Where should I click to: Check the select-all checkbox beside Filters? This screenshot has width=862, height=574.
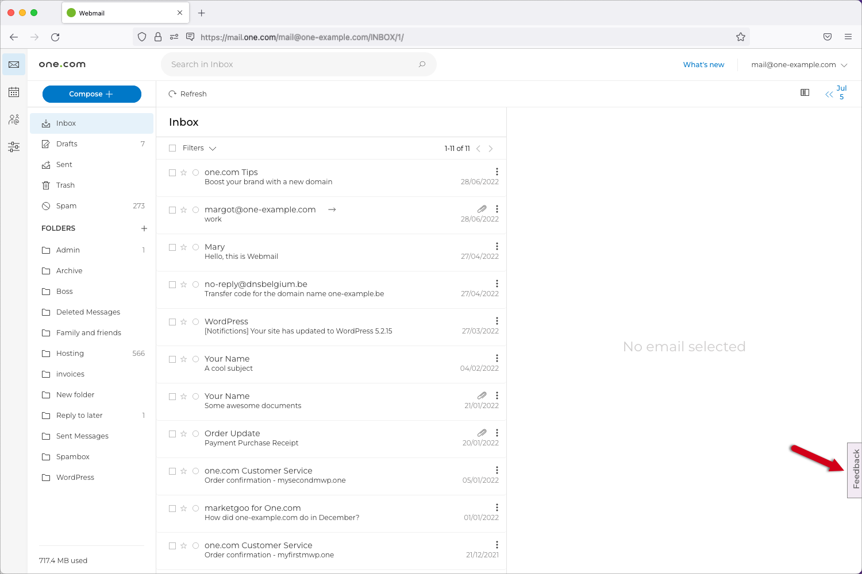coord(172,148)
